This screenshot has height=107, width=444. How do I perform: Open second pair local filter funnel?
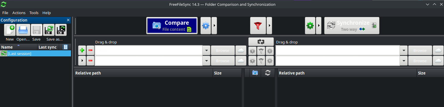[x=261, y=61]
